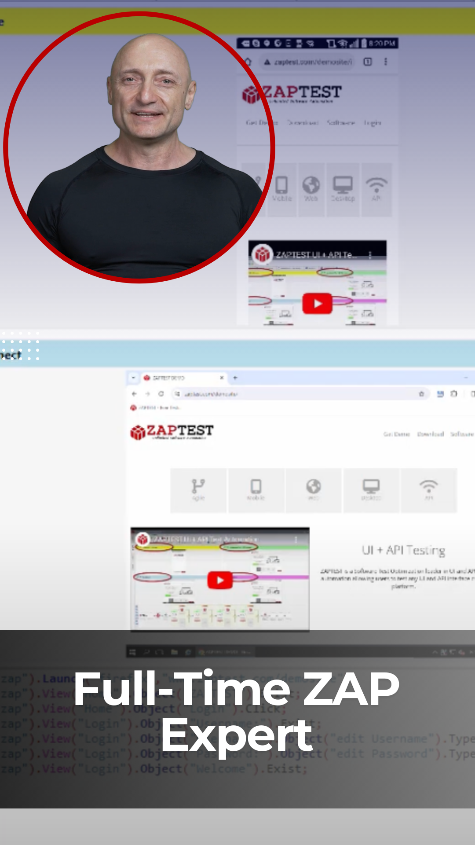475x845 pixels.
Task: Open the blue extension icon in the desktop toolbar
Action: [x=440, y=394]
